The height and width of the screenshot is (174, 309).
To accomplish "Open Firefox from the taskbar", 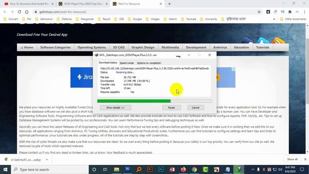I will 183,170.
